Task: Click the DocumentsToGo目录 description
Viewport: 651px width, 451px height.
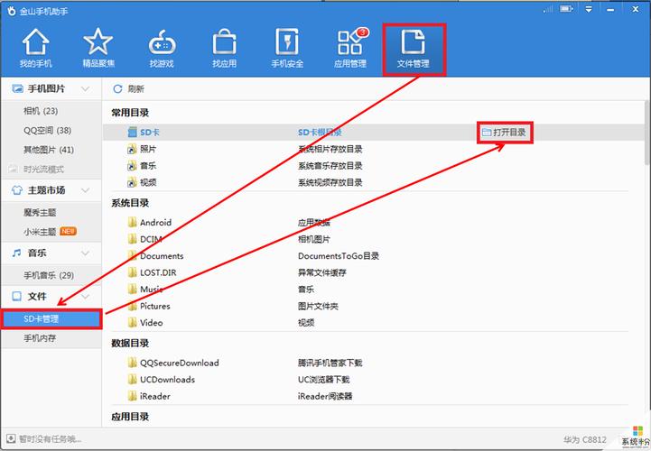Action: [339, 255]
